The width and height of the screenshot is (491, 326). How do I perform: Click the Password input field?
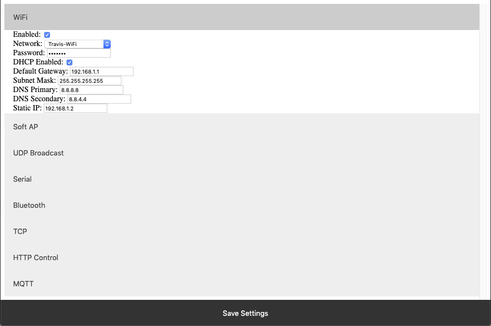pos(79,53)
